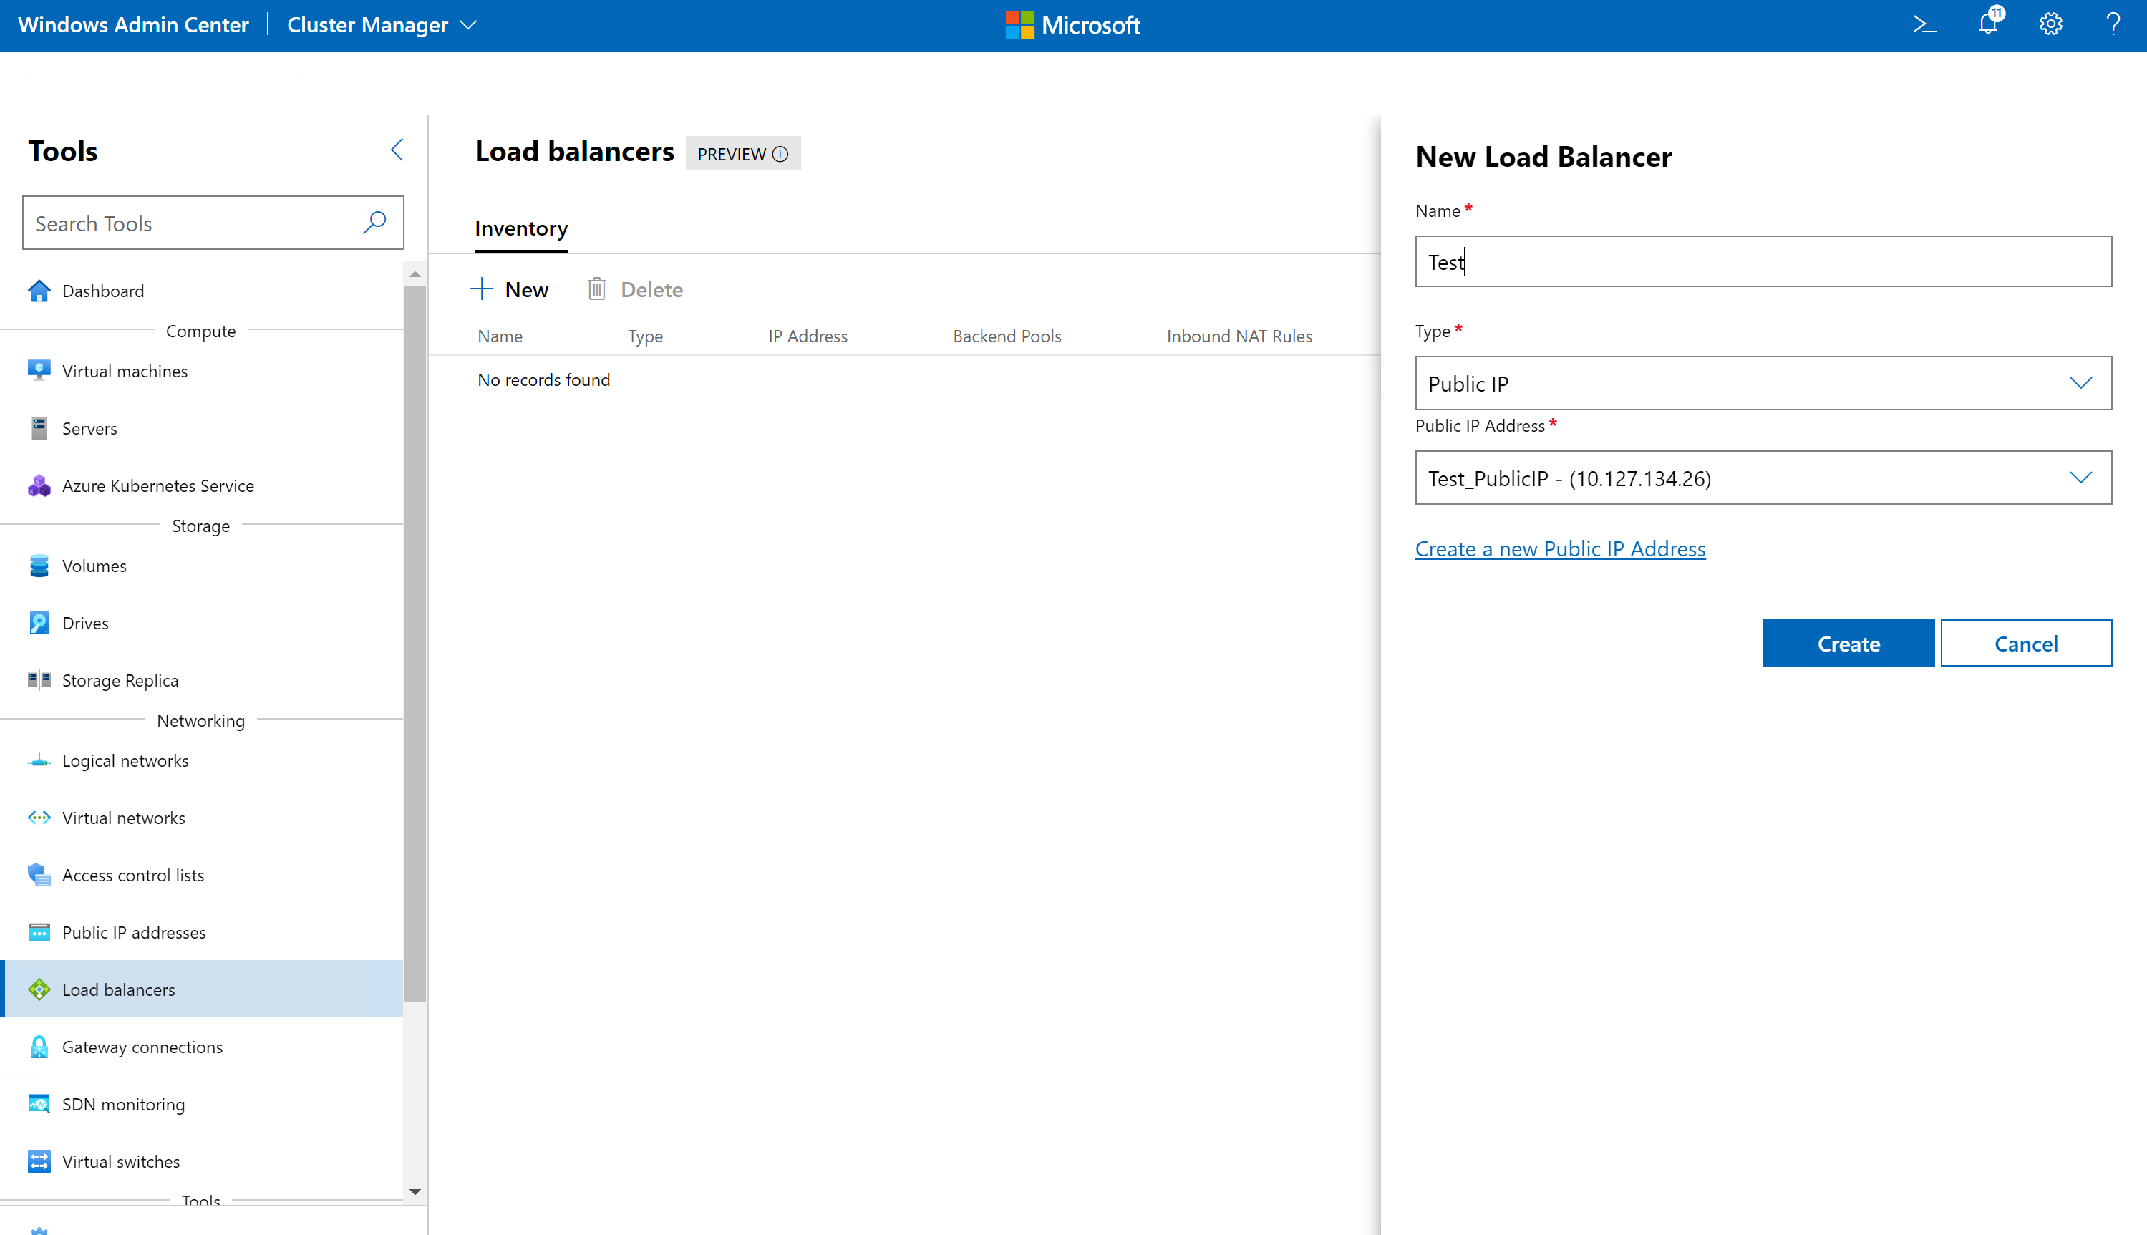Open the PowerShell console icon

click(x=1925, y=24)
